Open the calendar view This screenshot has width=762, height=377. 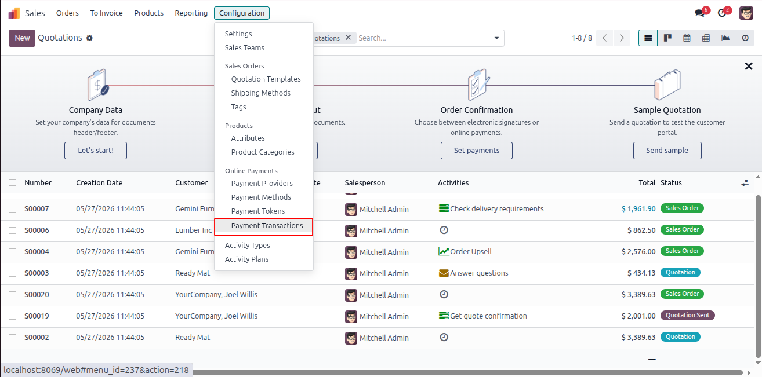click(x=687, y=38)
